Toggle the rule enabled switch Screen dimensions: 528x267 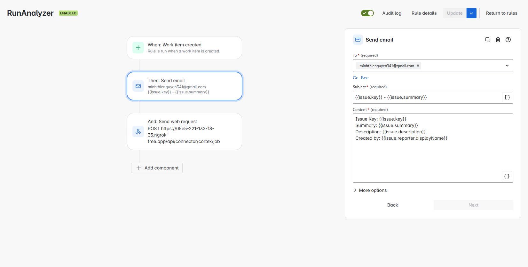click(367, 13)
